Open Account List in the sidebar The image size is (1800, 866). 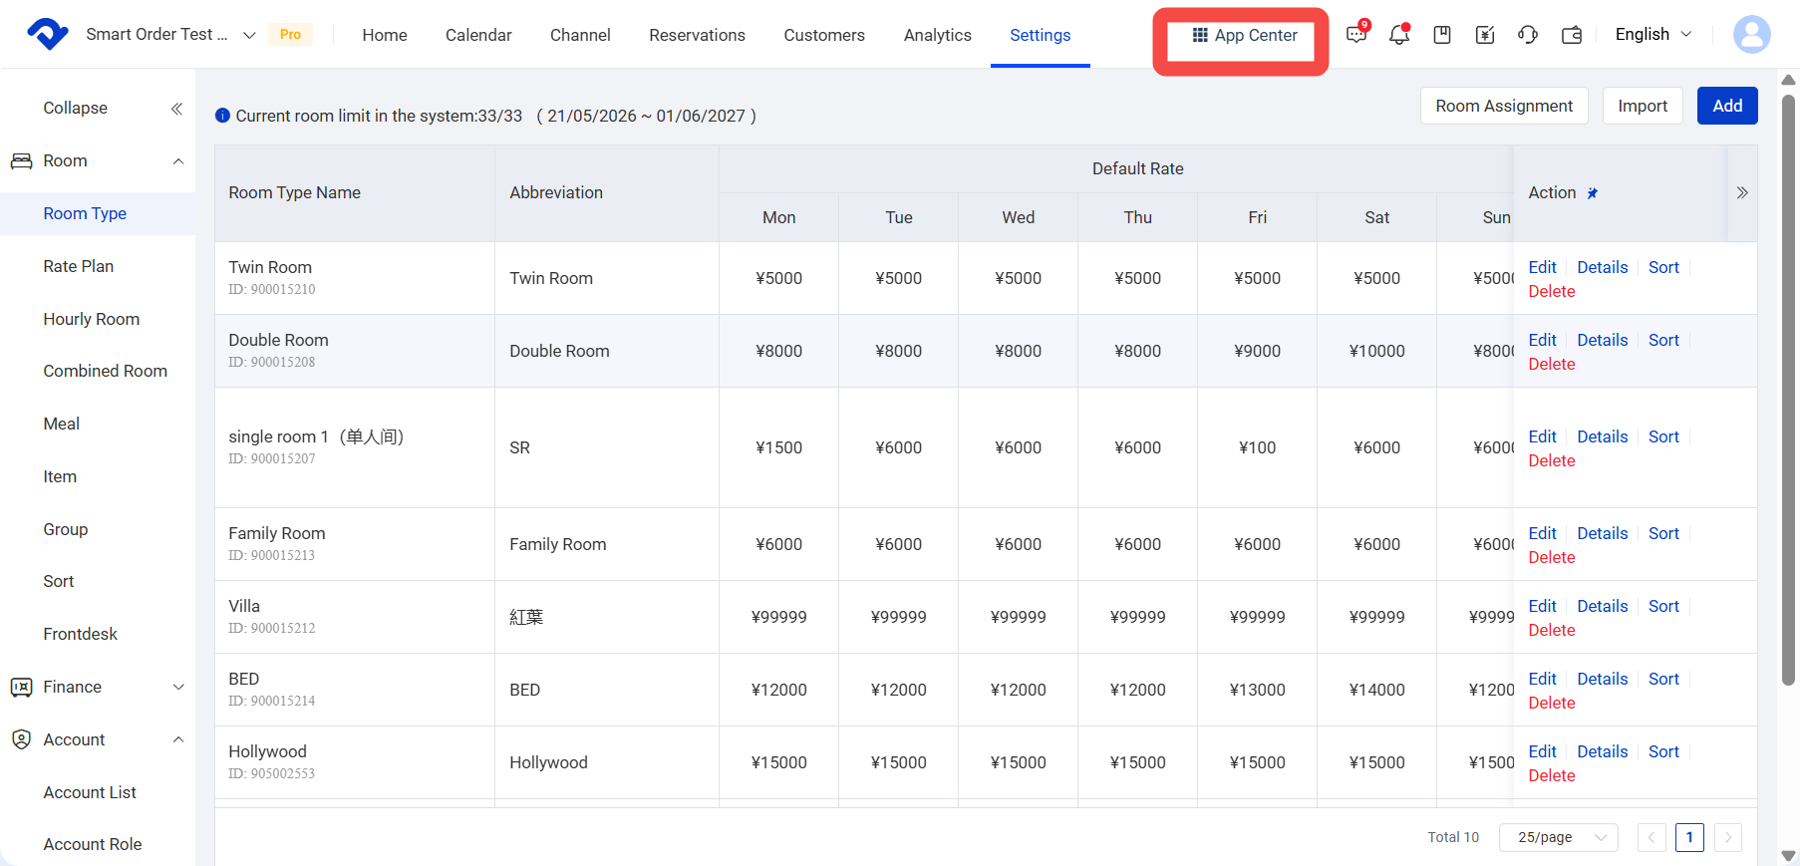click(90, 792)
